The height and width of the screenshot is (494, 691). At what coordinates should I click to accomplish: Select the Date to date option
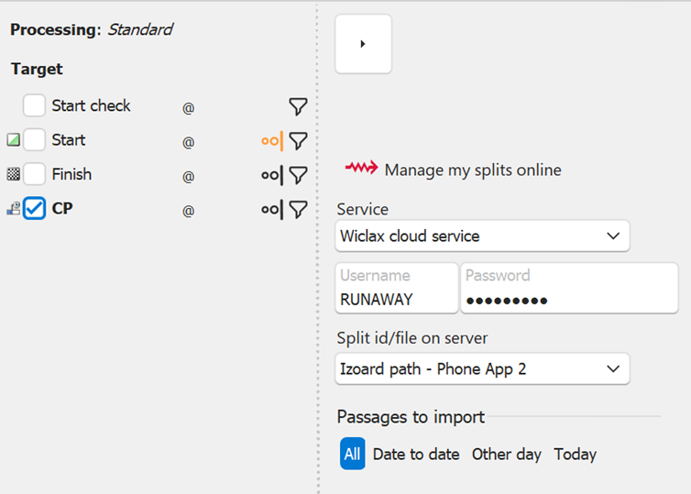point(416,455)
